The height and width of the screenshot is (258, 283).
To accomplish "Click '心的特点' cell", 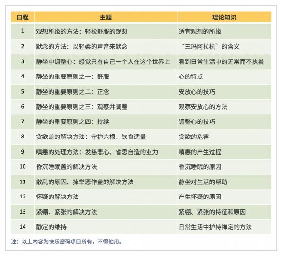I will [224, 77].
